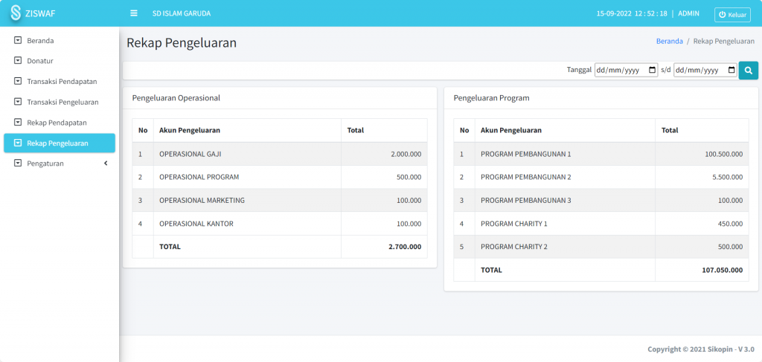Click the OPERASIONAL PROGRAM row name
762x362 pixels.
pos(199,177)
